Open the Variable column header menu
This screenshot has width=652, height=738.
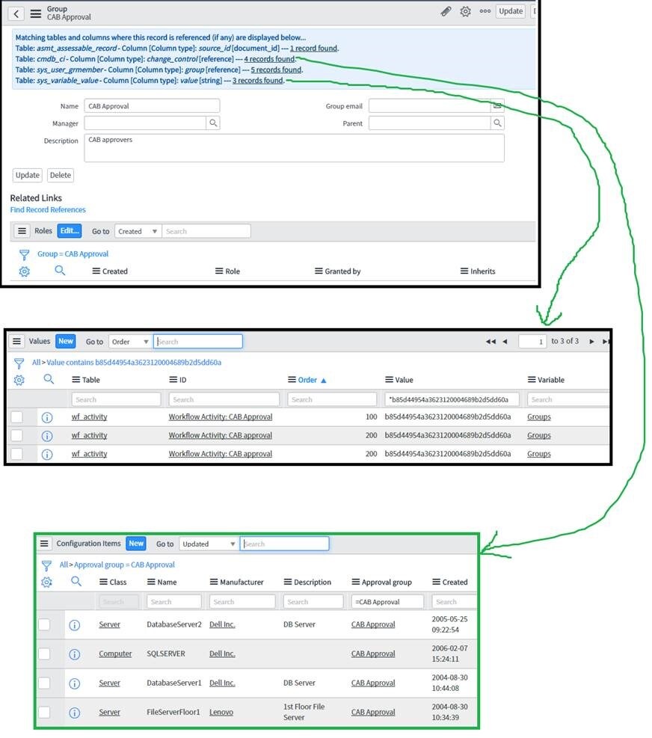click(x=532, y=380)
